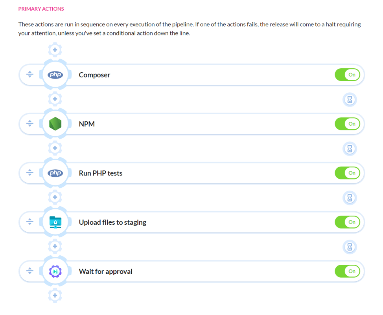Add an action below Wait for approval
The height and width of the screenshot is (315, 383).
(x=55, y=295)
